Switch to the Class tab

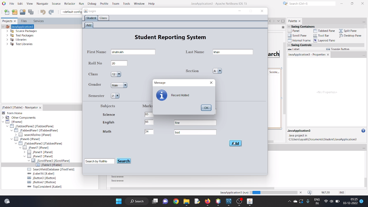(103, 18)
